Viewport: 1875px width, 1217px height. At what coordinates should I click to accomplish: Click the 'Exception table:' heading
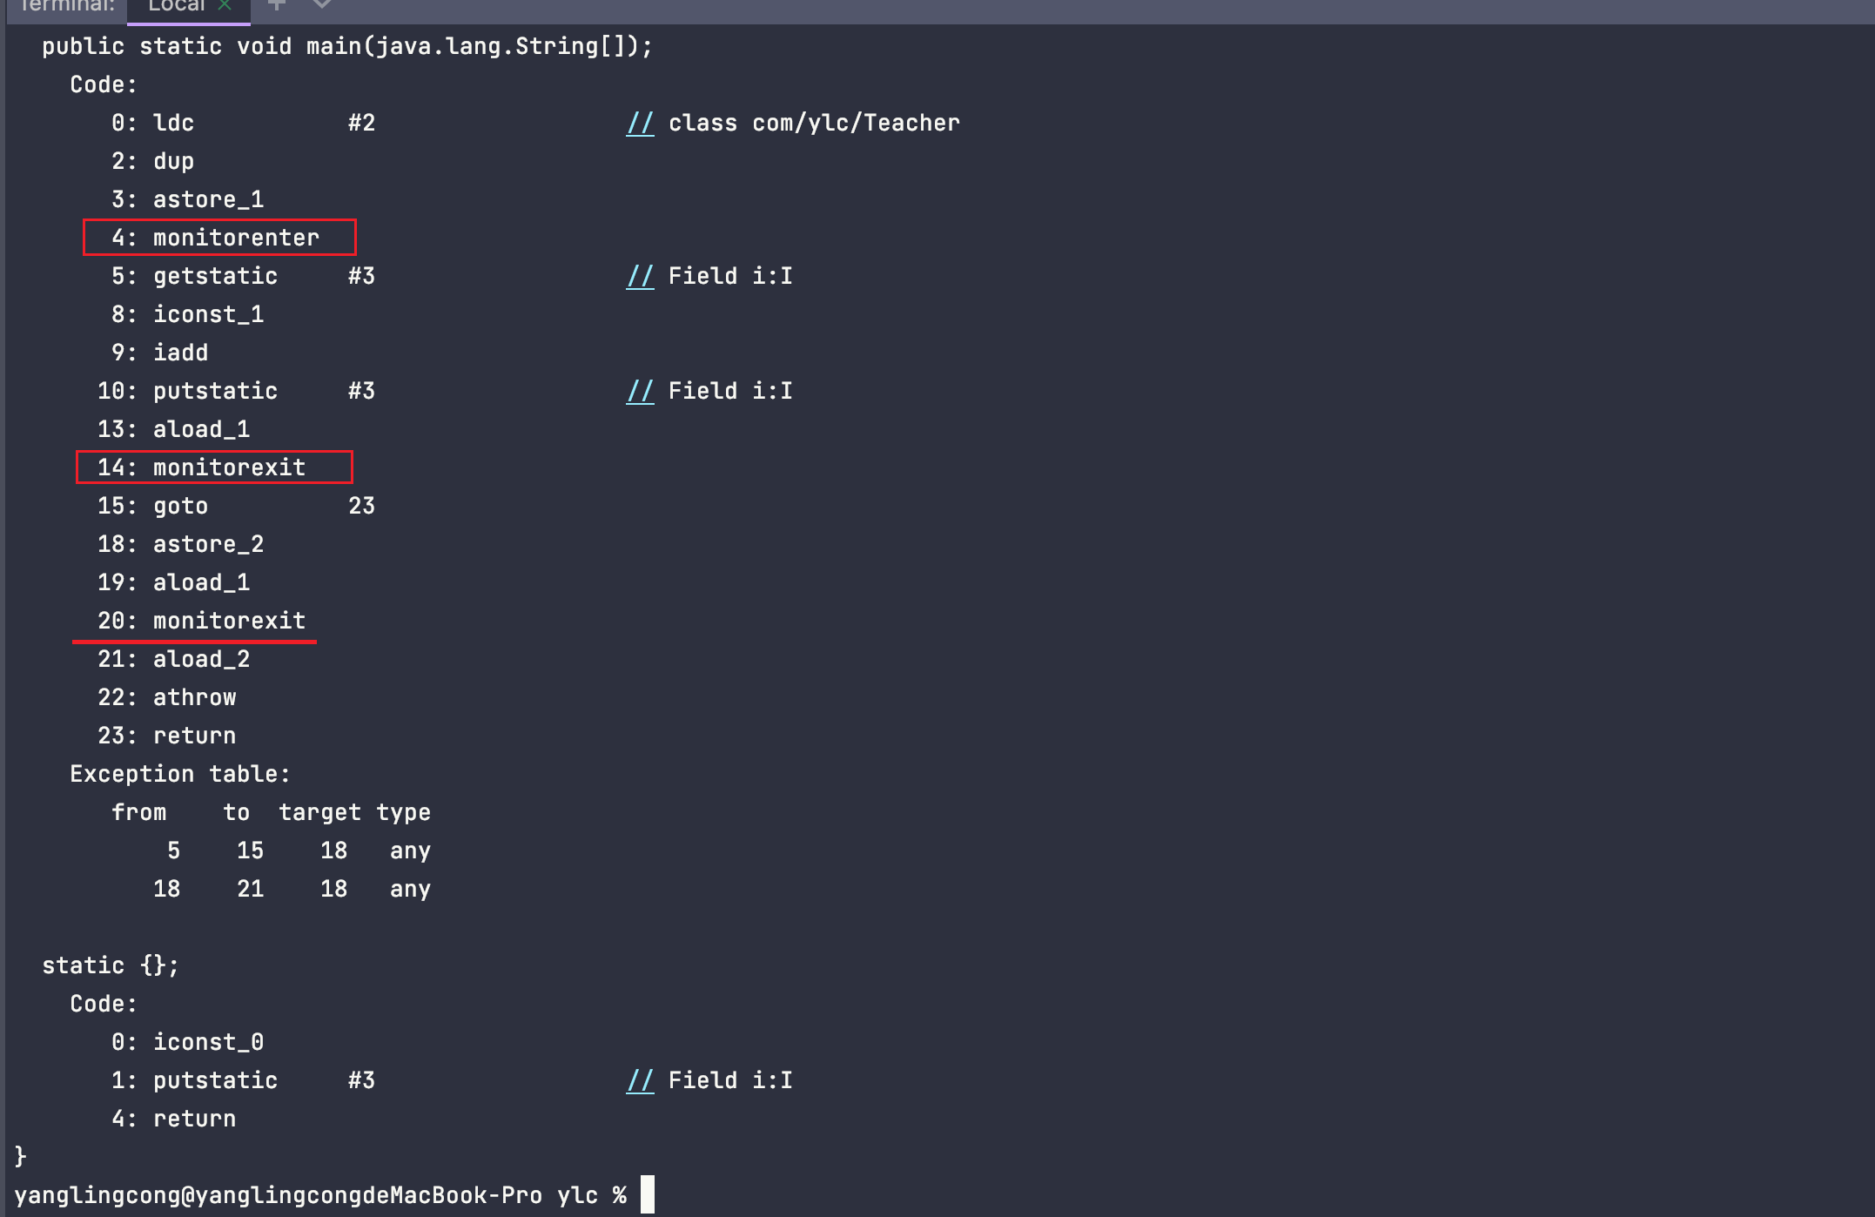(x=180, y=775)
